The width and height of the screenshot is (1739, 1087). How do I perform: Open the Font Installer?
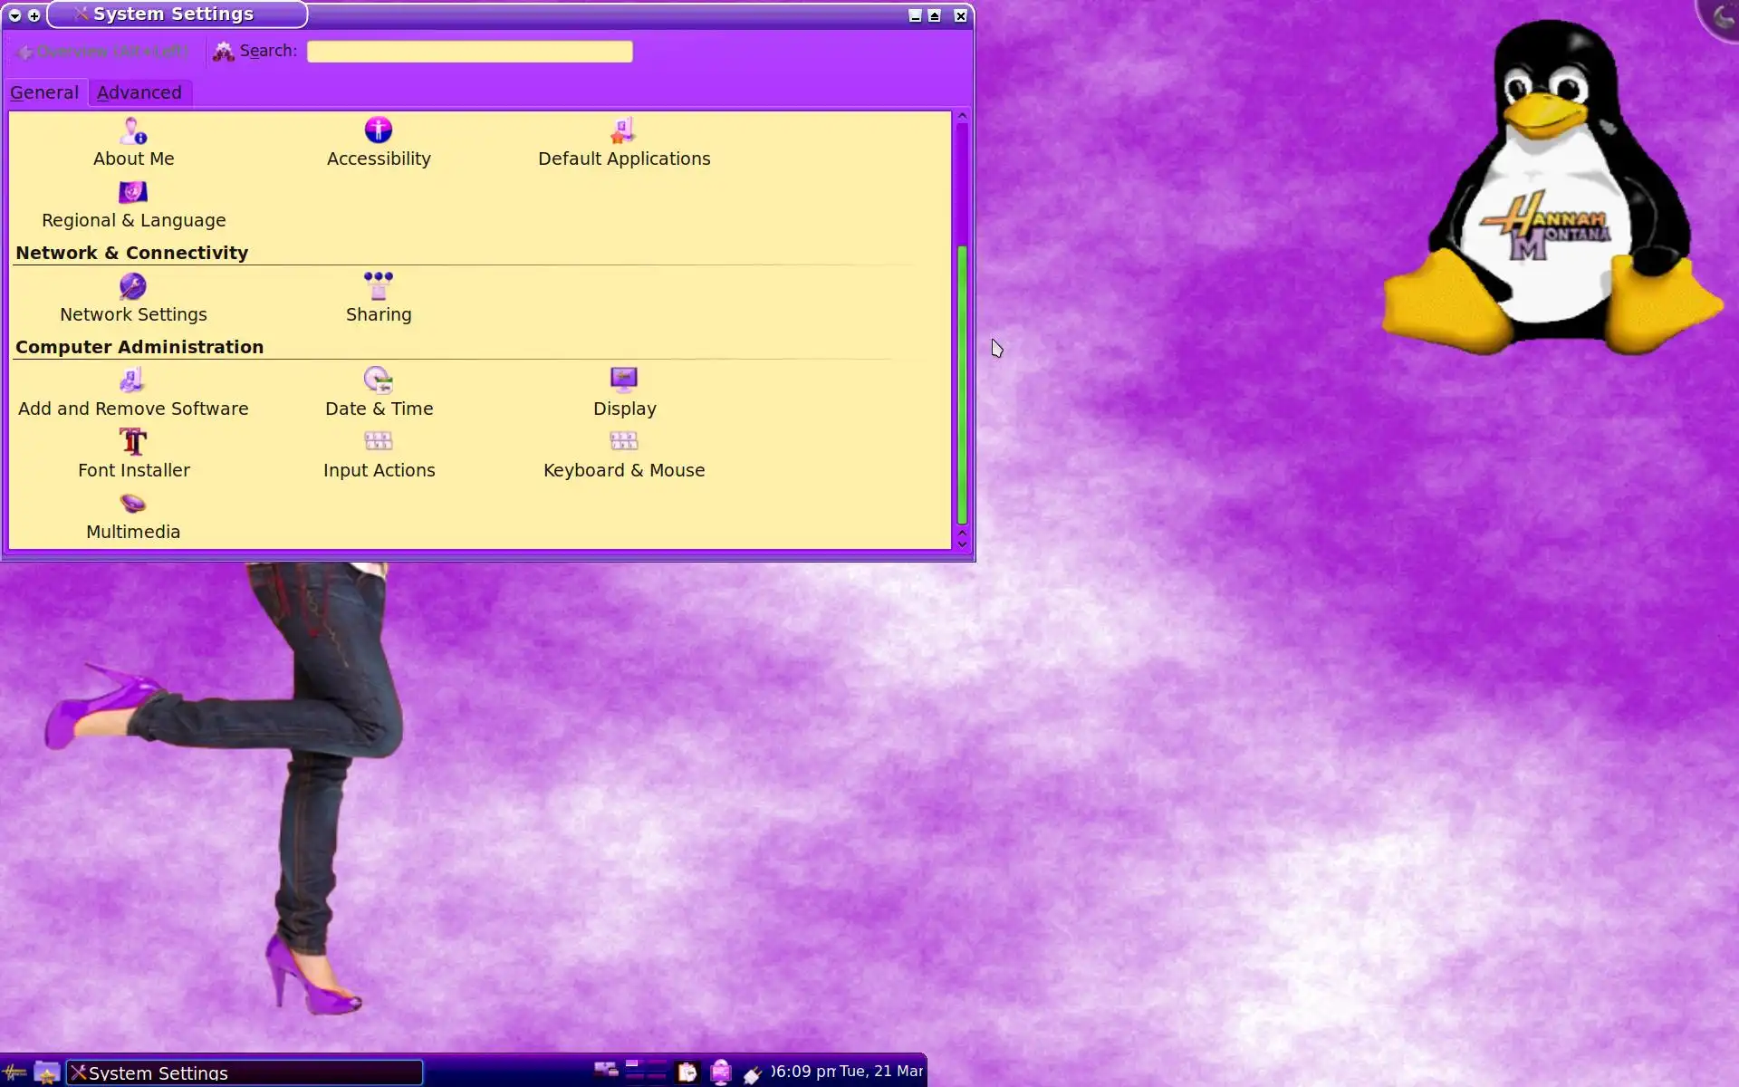pos(133,456)
